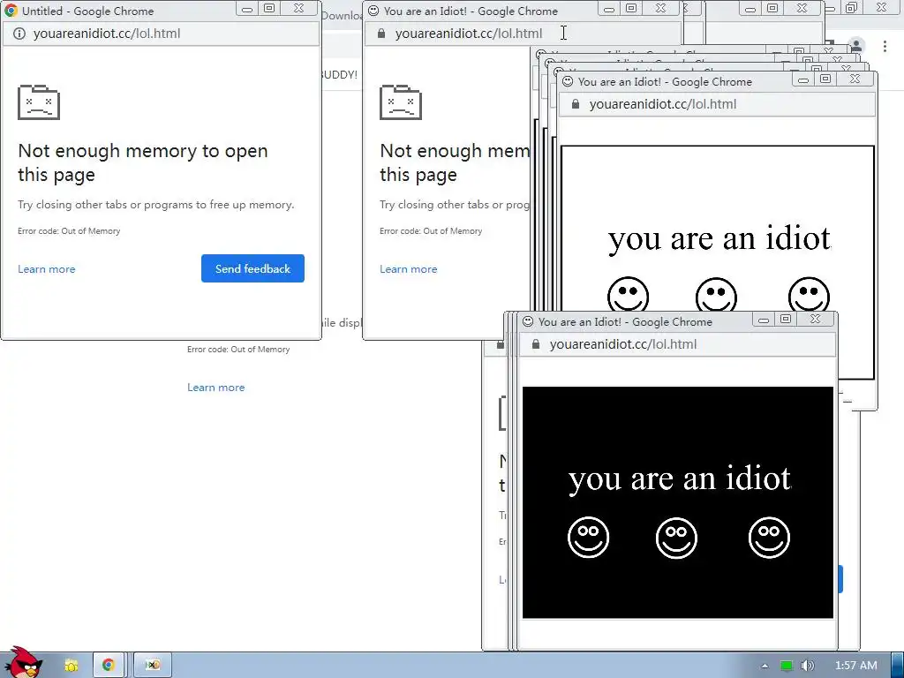Show hidden system tray icons
This screenshot has height=678, width=904.
(x=765, y=666)
